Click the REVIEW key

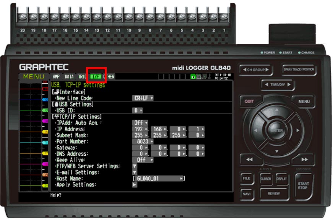(274, 194)
